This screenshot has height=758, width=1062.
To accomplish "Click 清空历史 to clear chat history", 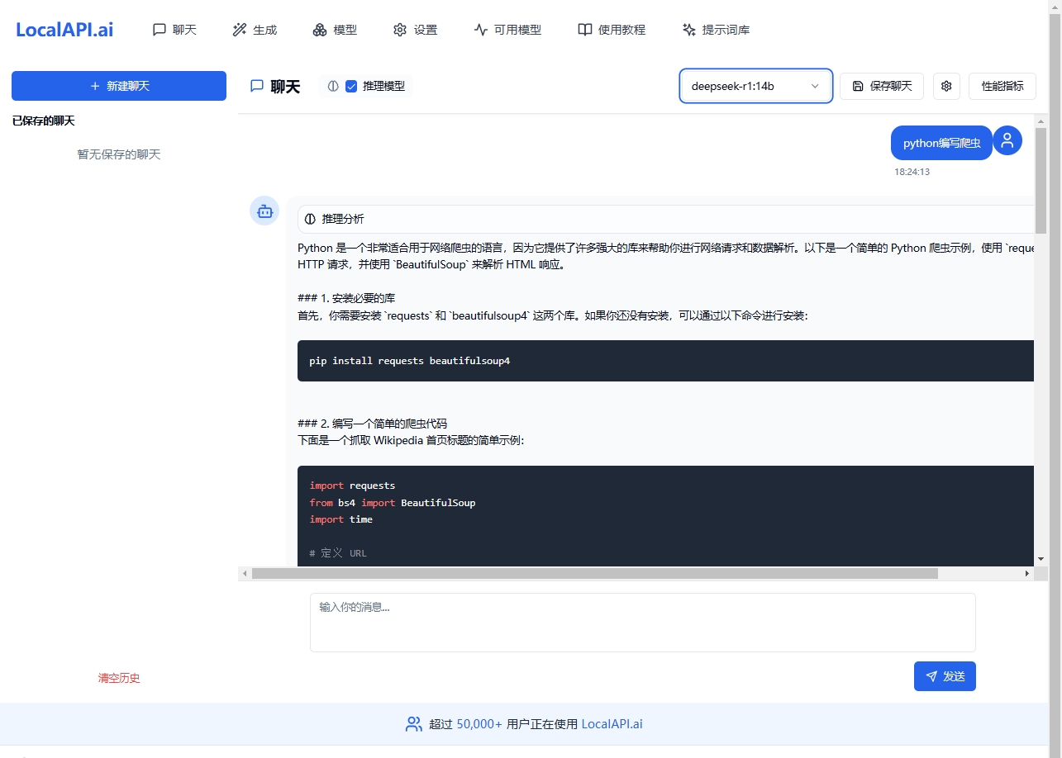I will 118,677.
